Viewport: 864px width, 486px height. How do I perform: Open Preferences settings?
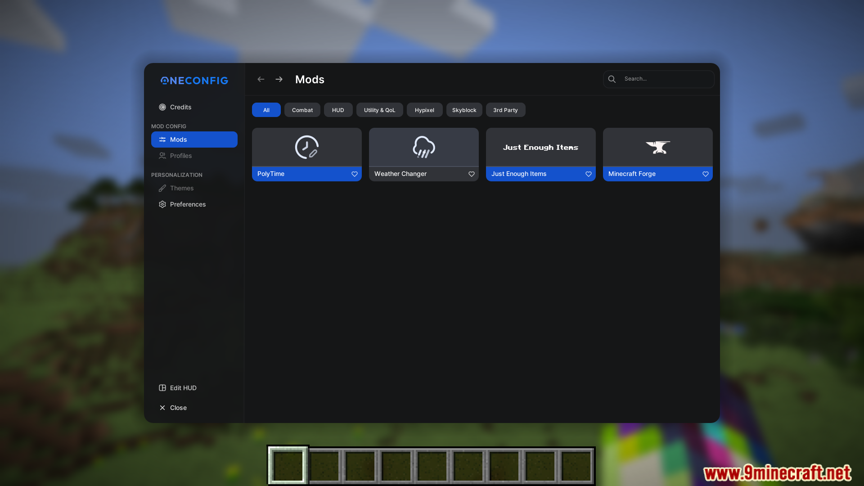194,204
